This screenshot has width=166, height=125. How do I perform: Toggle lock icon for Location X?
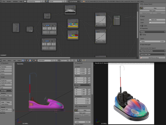(x=89, y=69)
